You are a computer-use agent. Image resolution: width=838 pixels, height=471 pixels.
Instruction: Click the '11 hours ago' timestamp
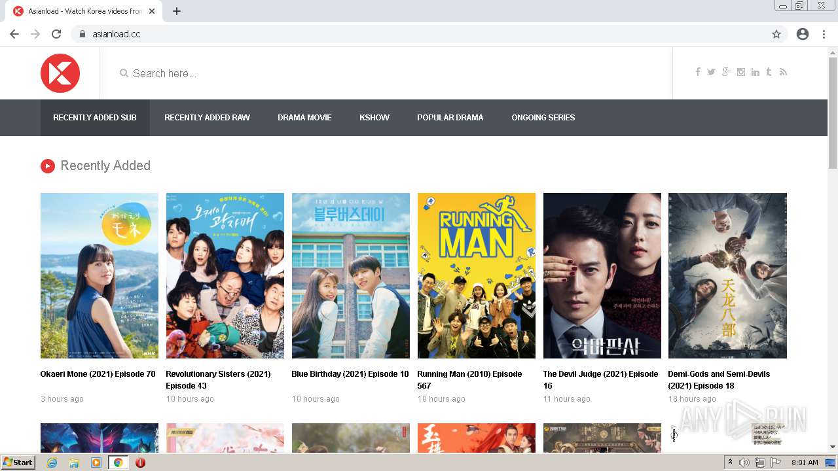coord(567,399)
